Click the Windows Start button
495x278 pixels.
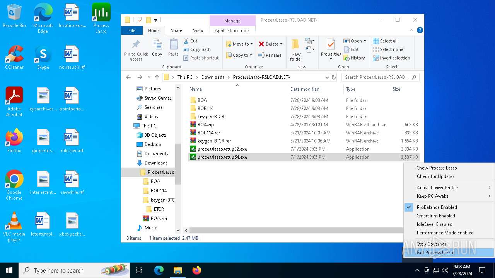[9, 270]
